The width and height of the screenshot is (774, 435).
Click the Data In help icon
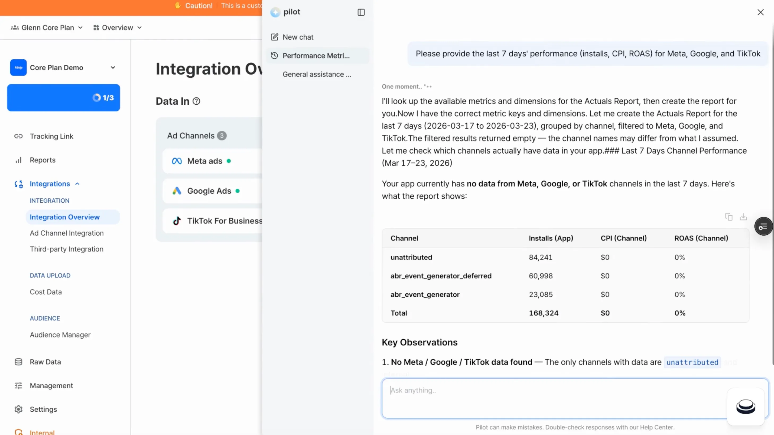click(x=196, y=101)
